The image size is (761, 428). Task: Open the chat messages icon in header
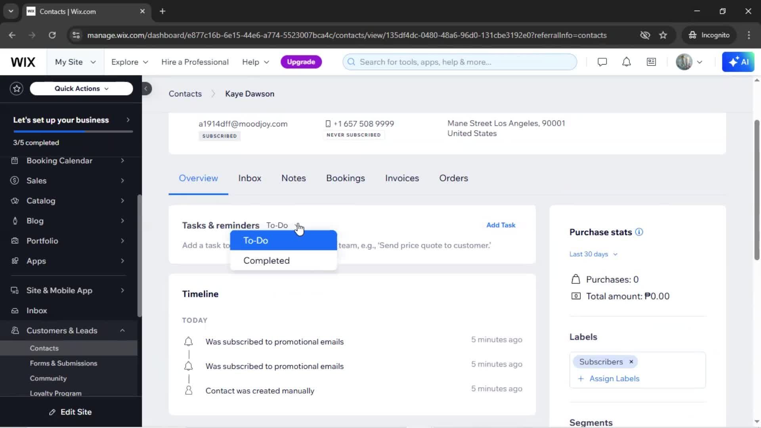[x=602, y=62]
